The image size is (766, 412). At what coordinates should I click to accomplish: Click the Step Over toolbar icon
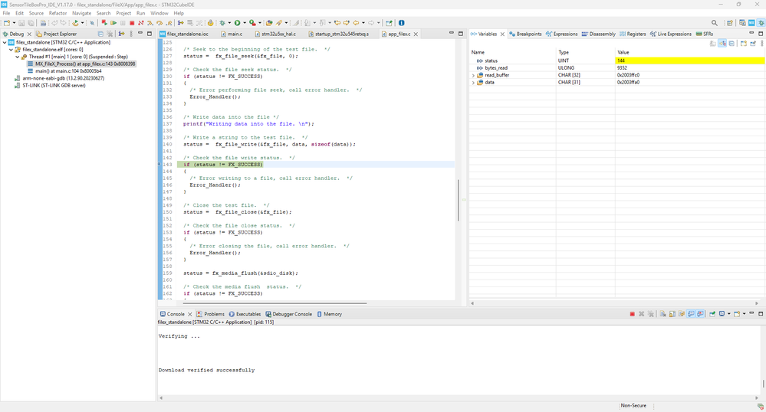point(159,22)
